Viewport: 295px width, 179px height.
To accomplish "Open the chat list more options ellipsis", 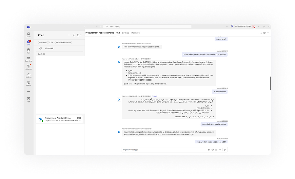I will [x=69, y=35].
